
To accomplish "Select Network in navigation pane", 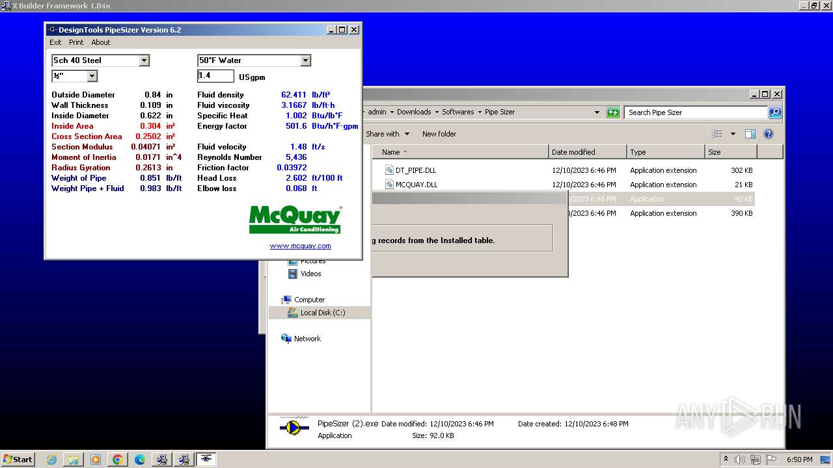I will click(307, 339).
